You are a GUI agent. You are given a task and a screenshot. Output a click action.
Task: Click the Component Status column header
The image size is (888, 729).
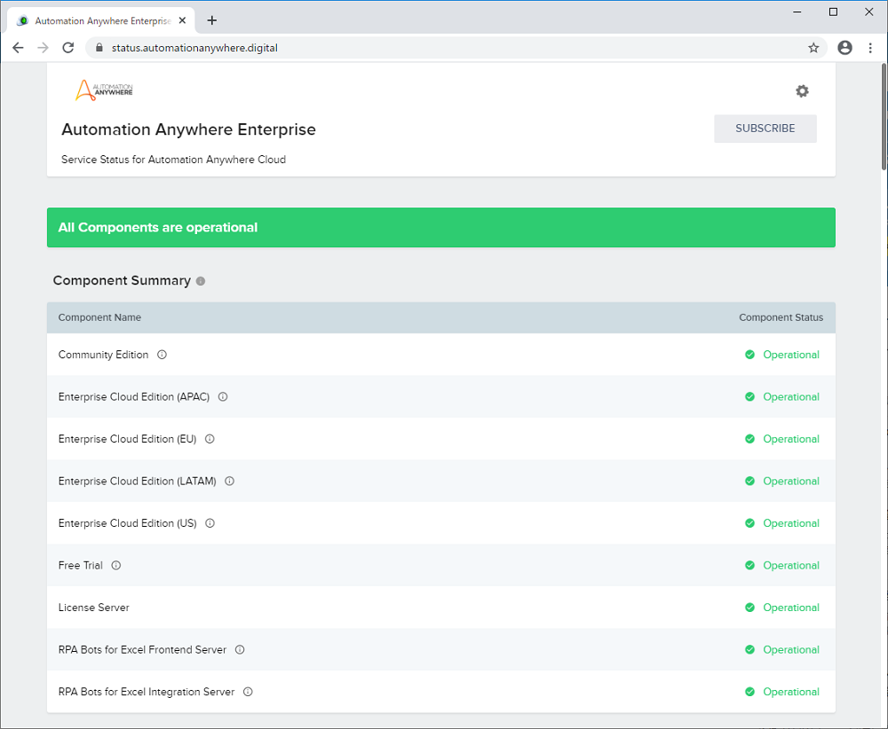[x=781, y=317]
